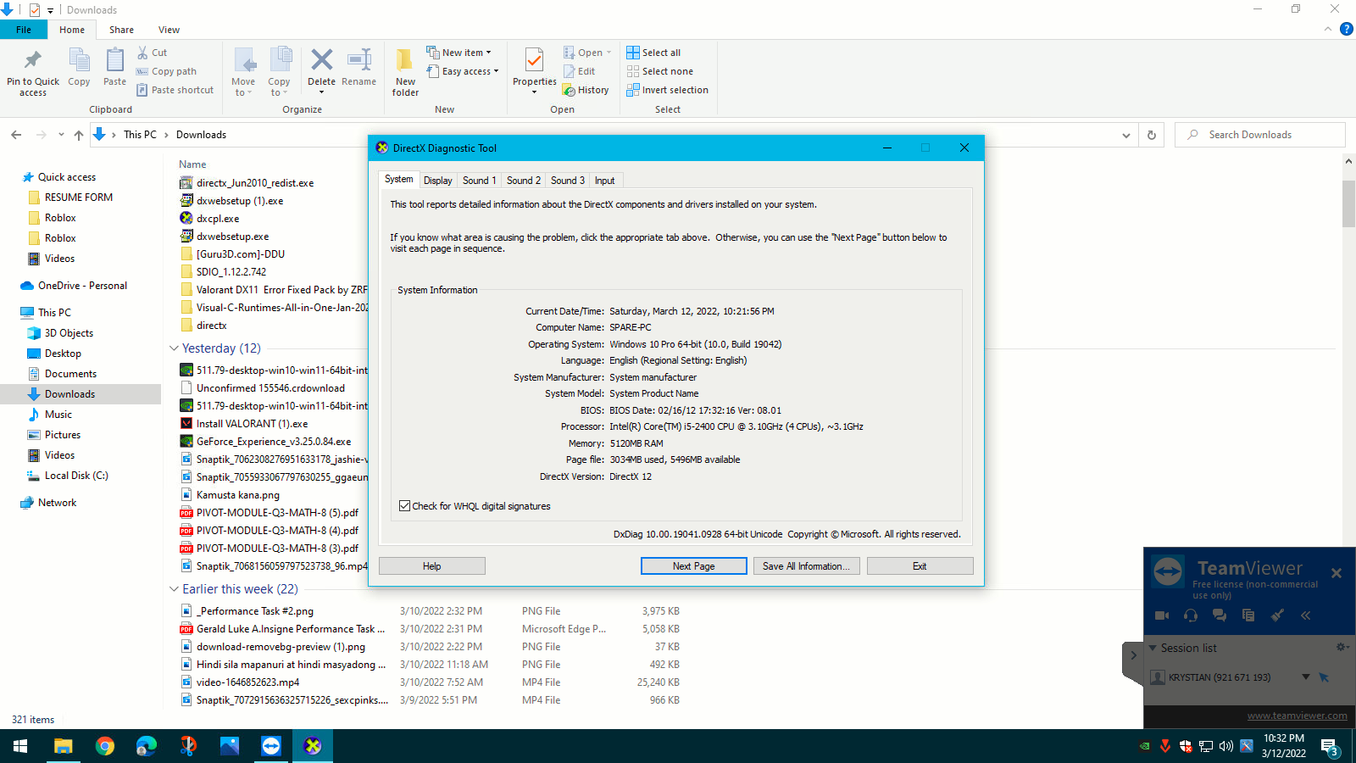Click Pin to Quick access icon
The width and height of the screenshot is (1356, 763).
coord(33,60)
